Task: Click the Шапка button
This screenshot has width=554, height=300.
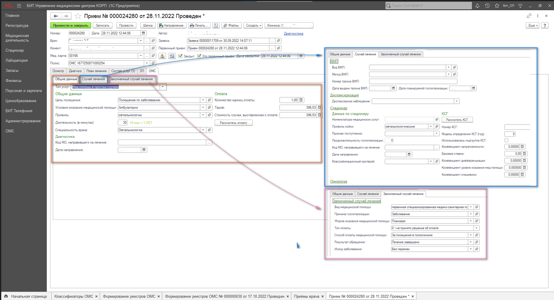Action: [148, 25]
